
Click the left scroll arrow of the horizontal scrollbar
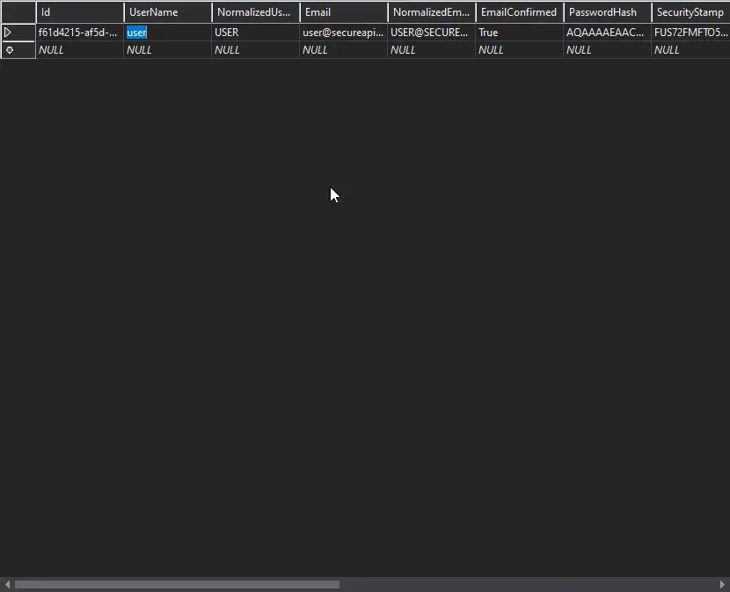click(x=7, y=584)
